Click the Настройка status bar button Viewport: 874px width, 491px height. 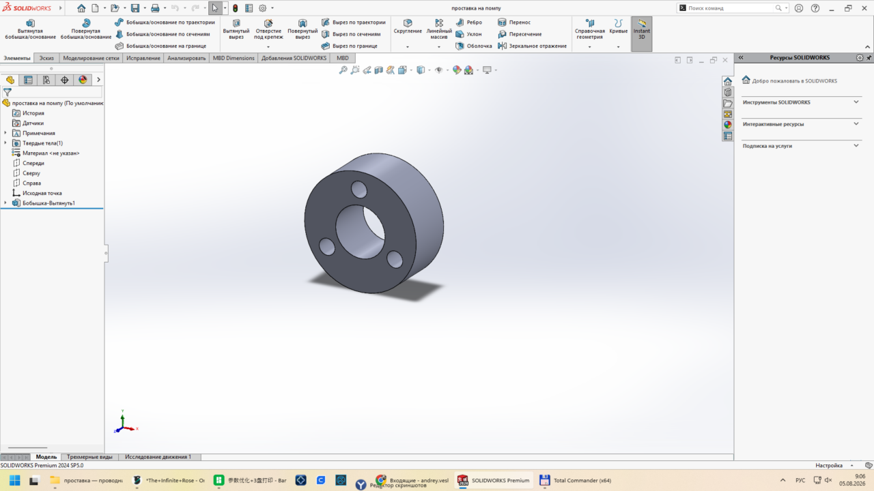click(x=829, y=465)
